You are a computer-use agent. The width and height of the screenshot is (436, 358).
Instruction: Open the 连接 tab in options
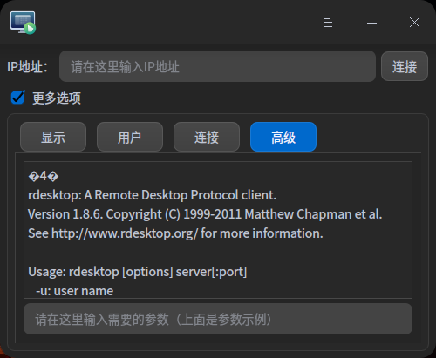[x=207, y=137]
